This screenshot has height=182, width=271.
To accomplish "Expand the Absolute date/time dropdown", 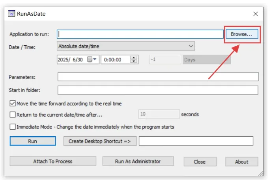I will [126, 46].
